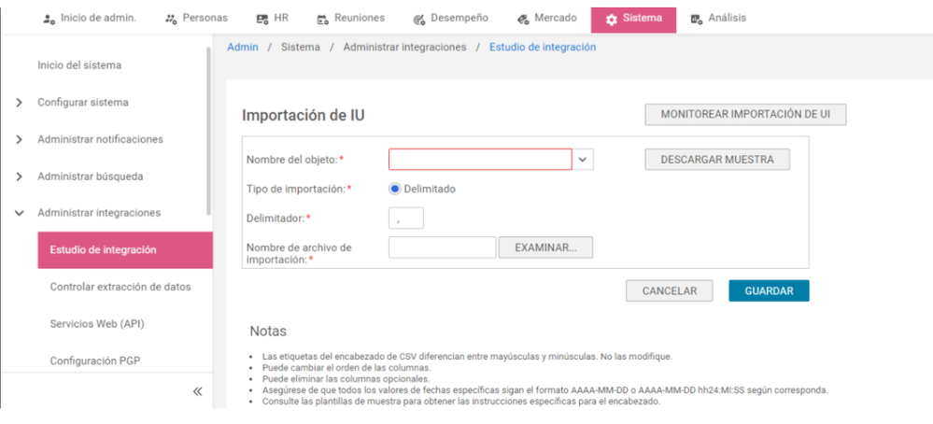Select the Delimitado radio button
The height and width of the screenshot is (424, 933).
(x=395, y=189)
